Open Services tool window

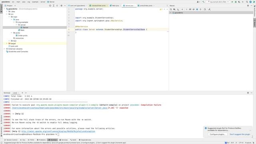(63, 140)
